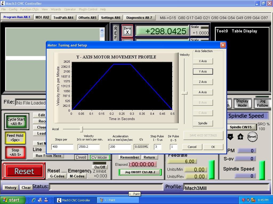Switch to the Diagnostics Alt-7 tab

tap(139, 18)
